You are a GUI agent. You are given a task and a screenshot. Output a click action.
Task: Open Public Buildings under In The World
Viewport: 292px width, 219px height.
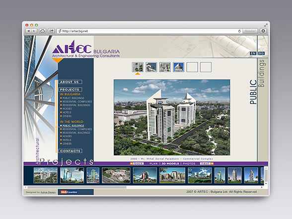click(x=73, y=125)
